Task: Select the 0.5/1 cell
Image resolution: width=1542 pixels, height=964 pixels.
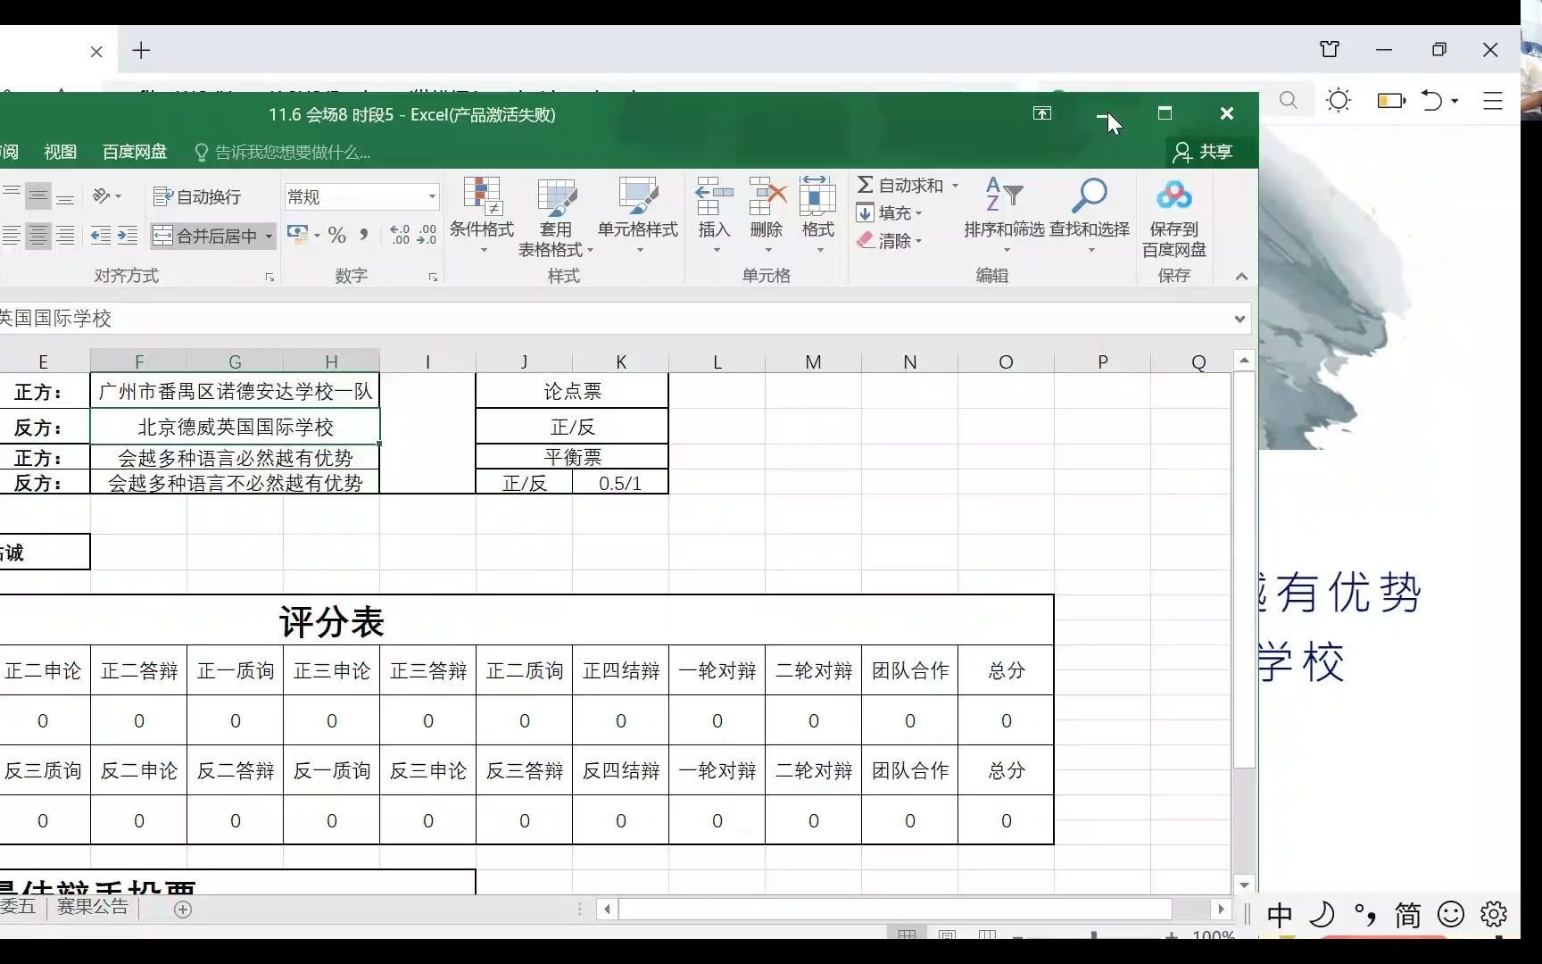Action: point(620,483)
